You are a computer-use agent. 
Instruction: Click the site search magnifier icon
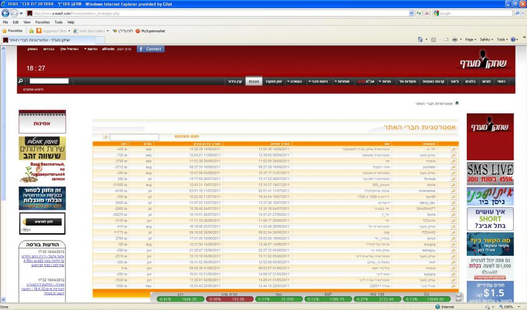click(21, 81)
